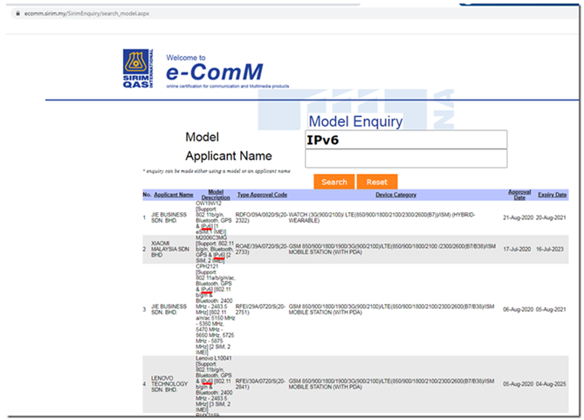Screen dimensions: 584x420
Task: Click model description starting with Lenovo L10041
Action: pyautogui.click(x=214, y=384)
